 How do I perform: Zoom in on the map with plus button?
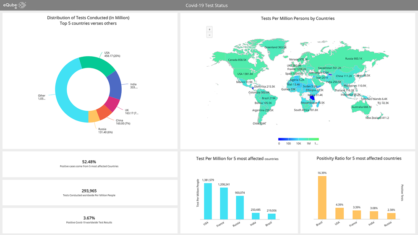[x=209, y=29]
